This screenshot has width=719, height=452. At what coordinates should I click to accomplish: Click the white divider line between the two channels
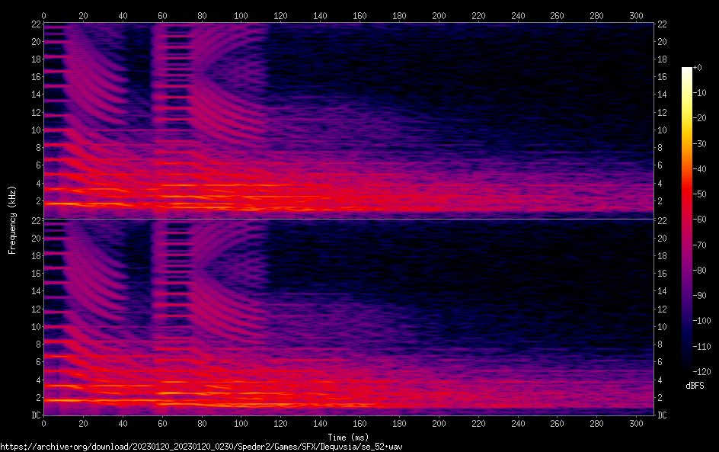tap(348, 220)
